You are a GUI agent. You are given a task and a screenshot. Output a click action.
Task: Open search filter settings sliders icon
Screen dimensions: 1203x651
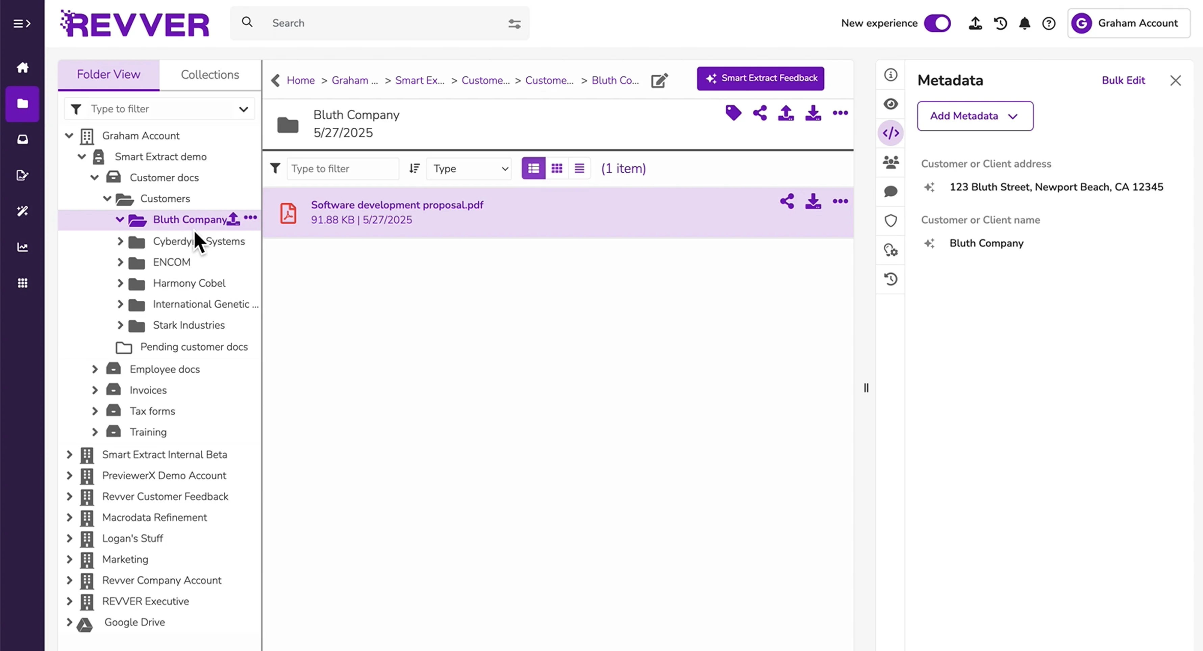coord(514,23)
